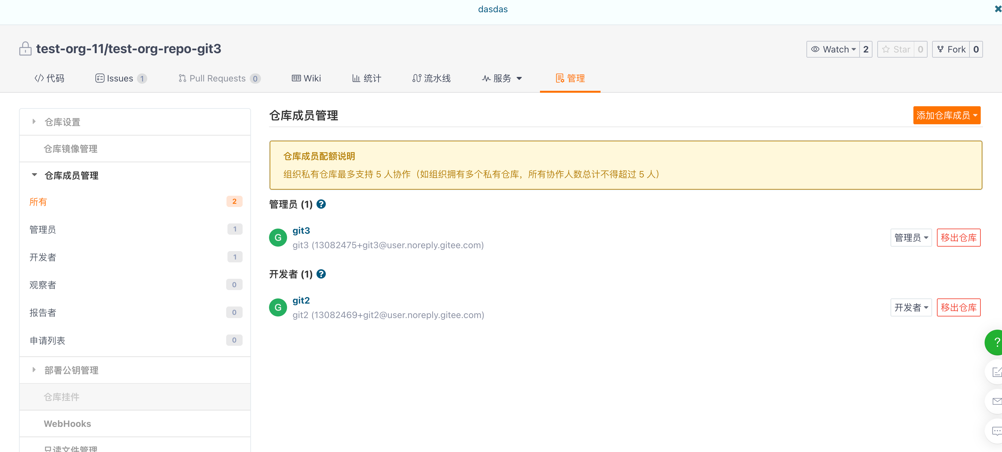Collapse the 仓库成员管理 sidebar section

135,175
